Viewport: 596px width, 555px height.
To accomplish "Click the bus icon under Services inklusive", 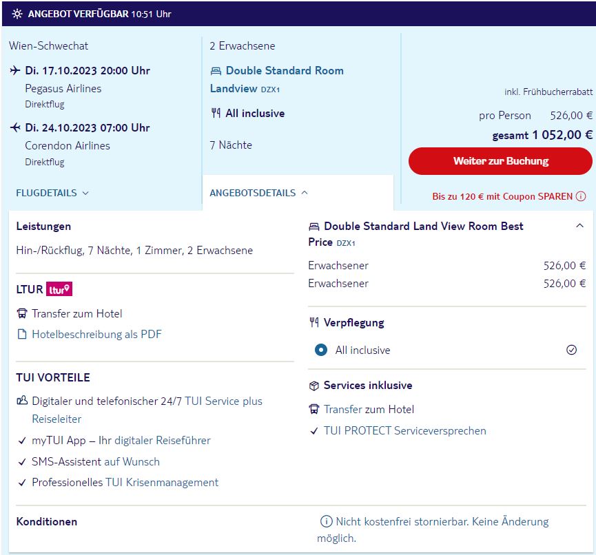I will click(314, 409).
